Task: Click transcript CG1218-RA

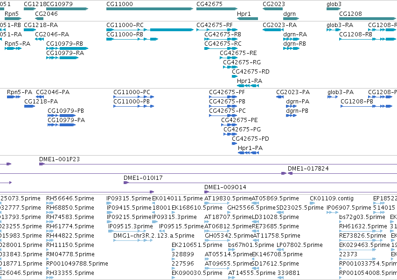Action: (29, 30)
